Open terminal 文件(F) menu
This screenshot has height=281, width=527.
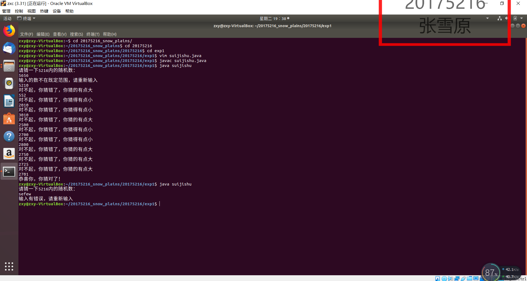(x=27, y=34)
